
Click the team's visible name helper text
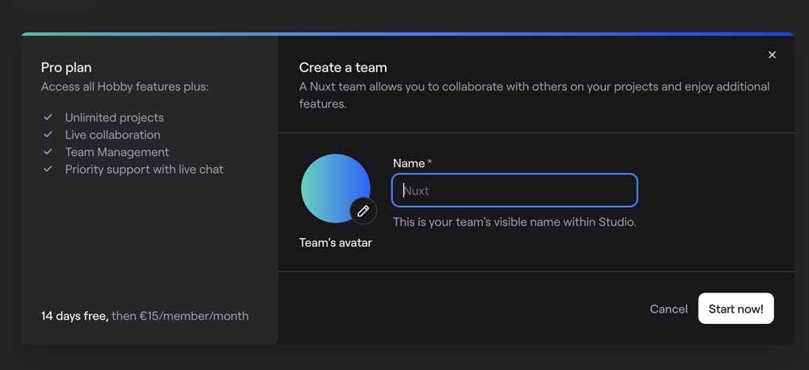(515, 222)
